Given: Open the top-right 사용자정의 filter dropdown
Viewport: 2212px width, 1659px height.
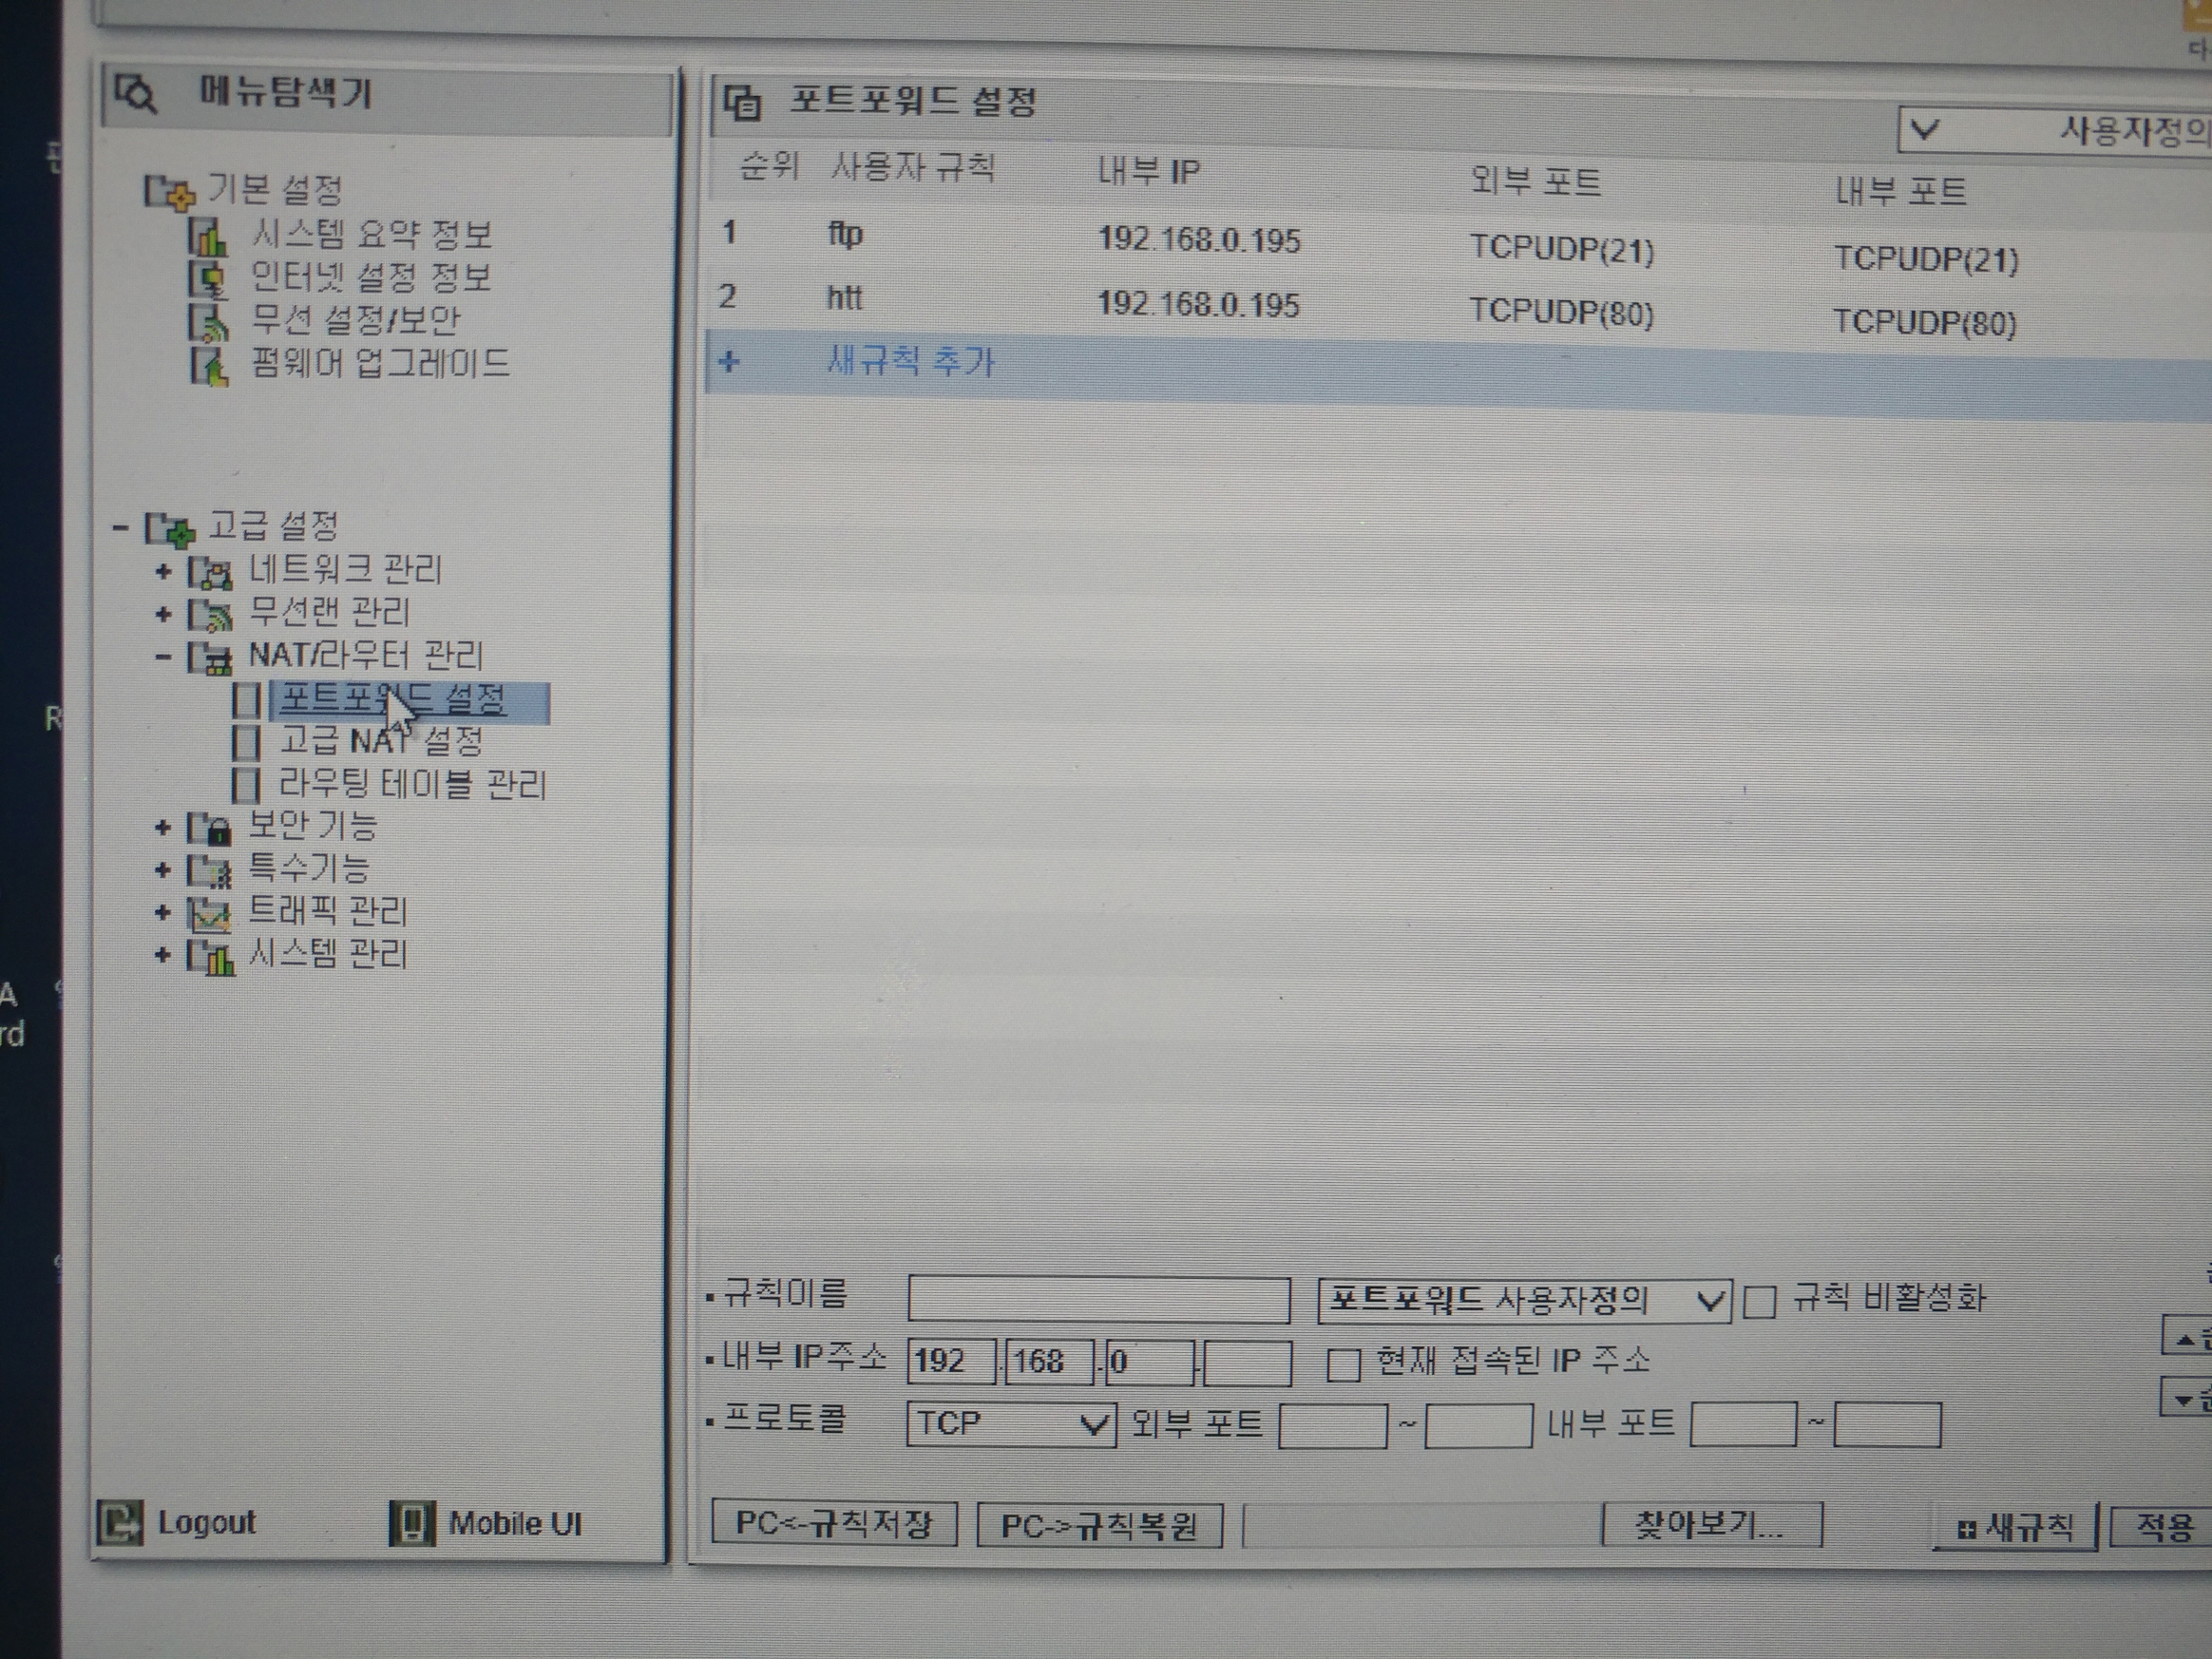Looking at the screenshot, I should 2055,130.
